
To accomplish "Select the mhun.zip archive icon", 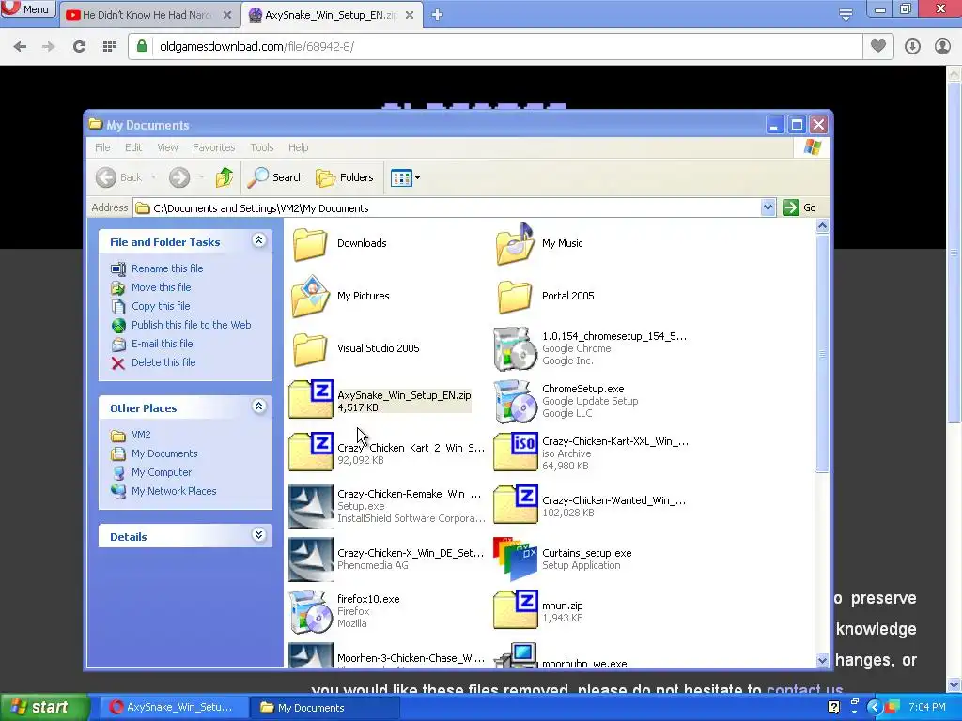I will point(516,609).
